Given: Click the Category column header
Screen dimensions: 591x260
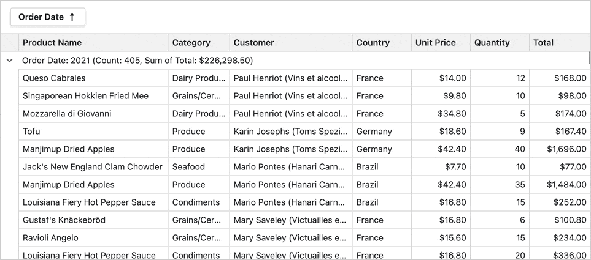Looking at the screenshot, I should [191, 43].
